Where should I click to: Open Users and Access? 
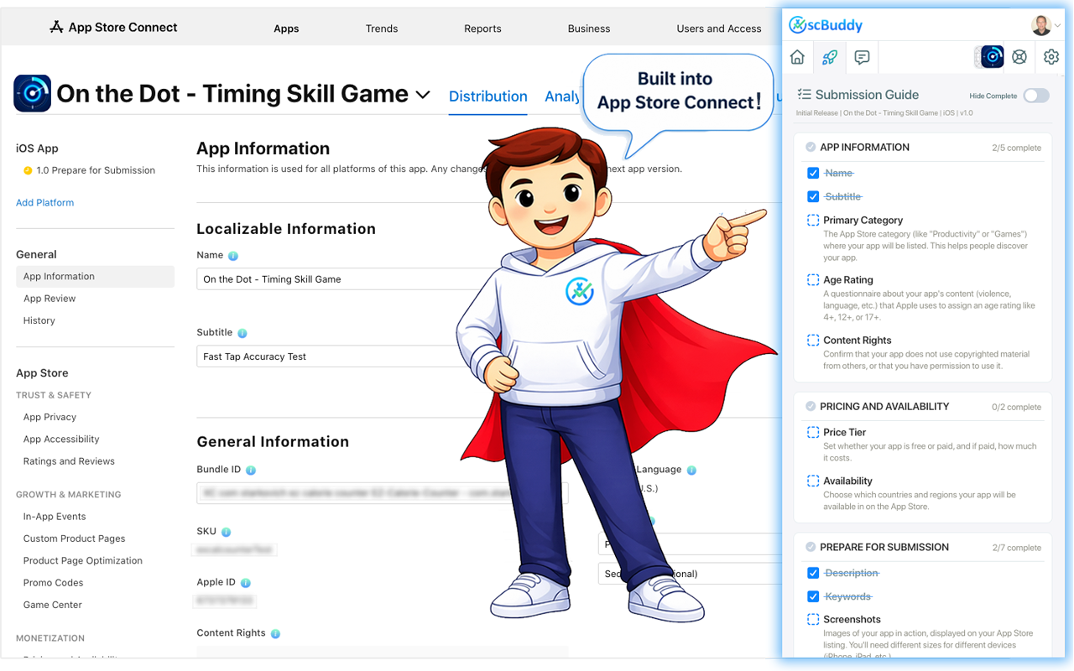[x=719, y=29]
